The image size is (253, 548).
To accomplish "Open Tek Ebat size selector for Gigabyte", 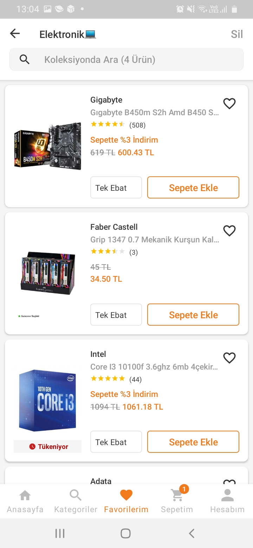I will [x=116, y=188].
